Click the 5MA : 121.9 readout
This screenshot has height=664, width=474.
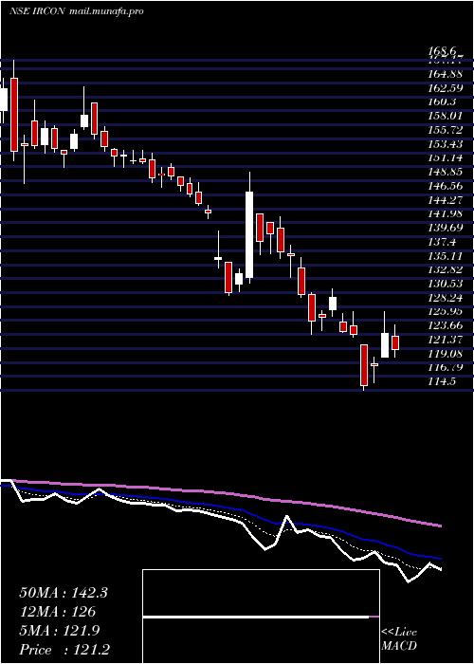pos(60,631)
